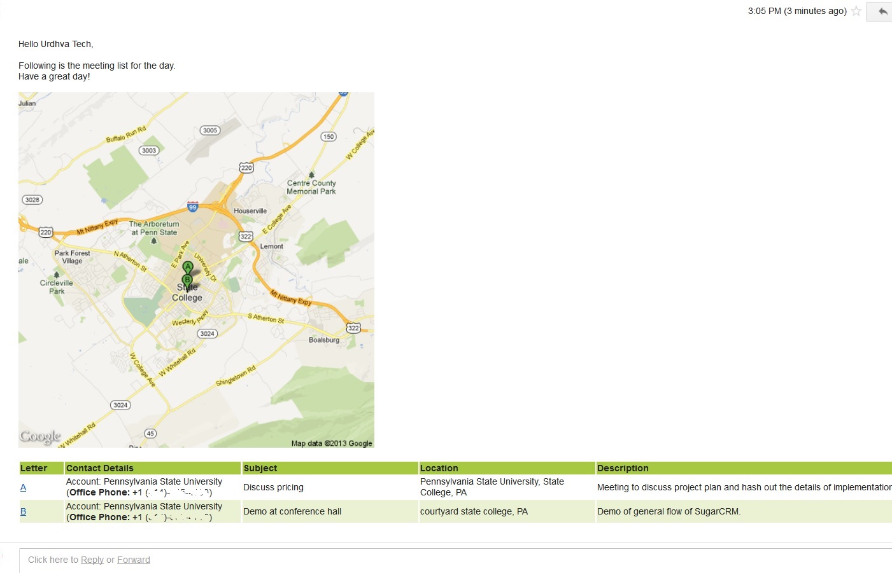Click the green A map marker
892x573 pixels.
(x=187, y=266)
